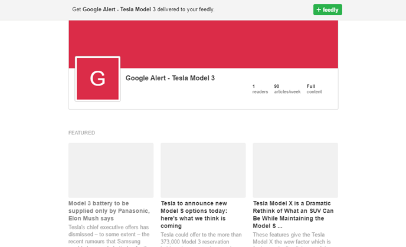406x247 pixels.
Task: Open 'Model 3 battery to be supplied' headline
Action: tap(109, 211)
